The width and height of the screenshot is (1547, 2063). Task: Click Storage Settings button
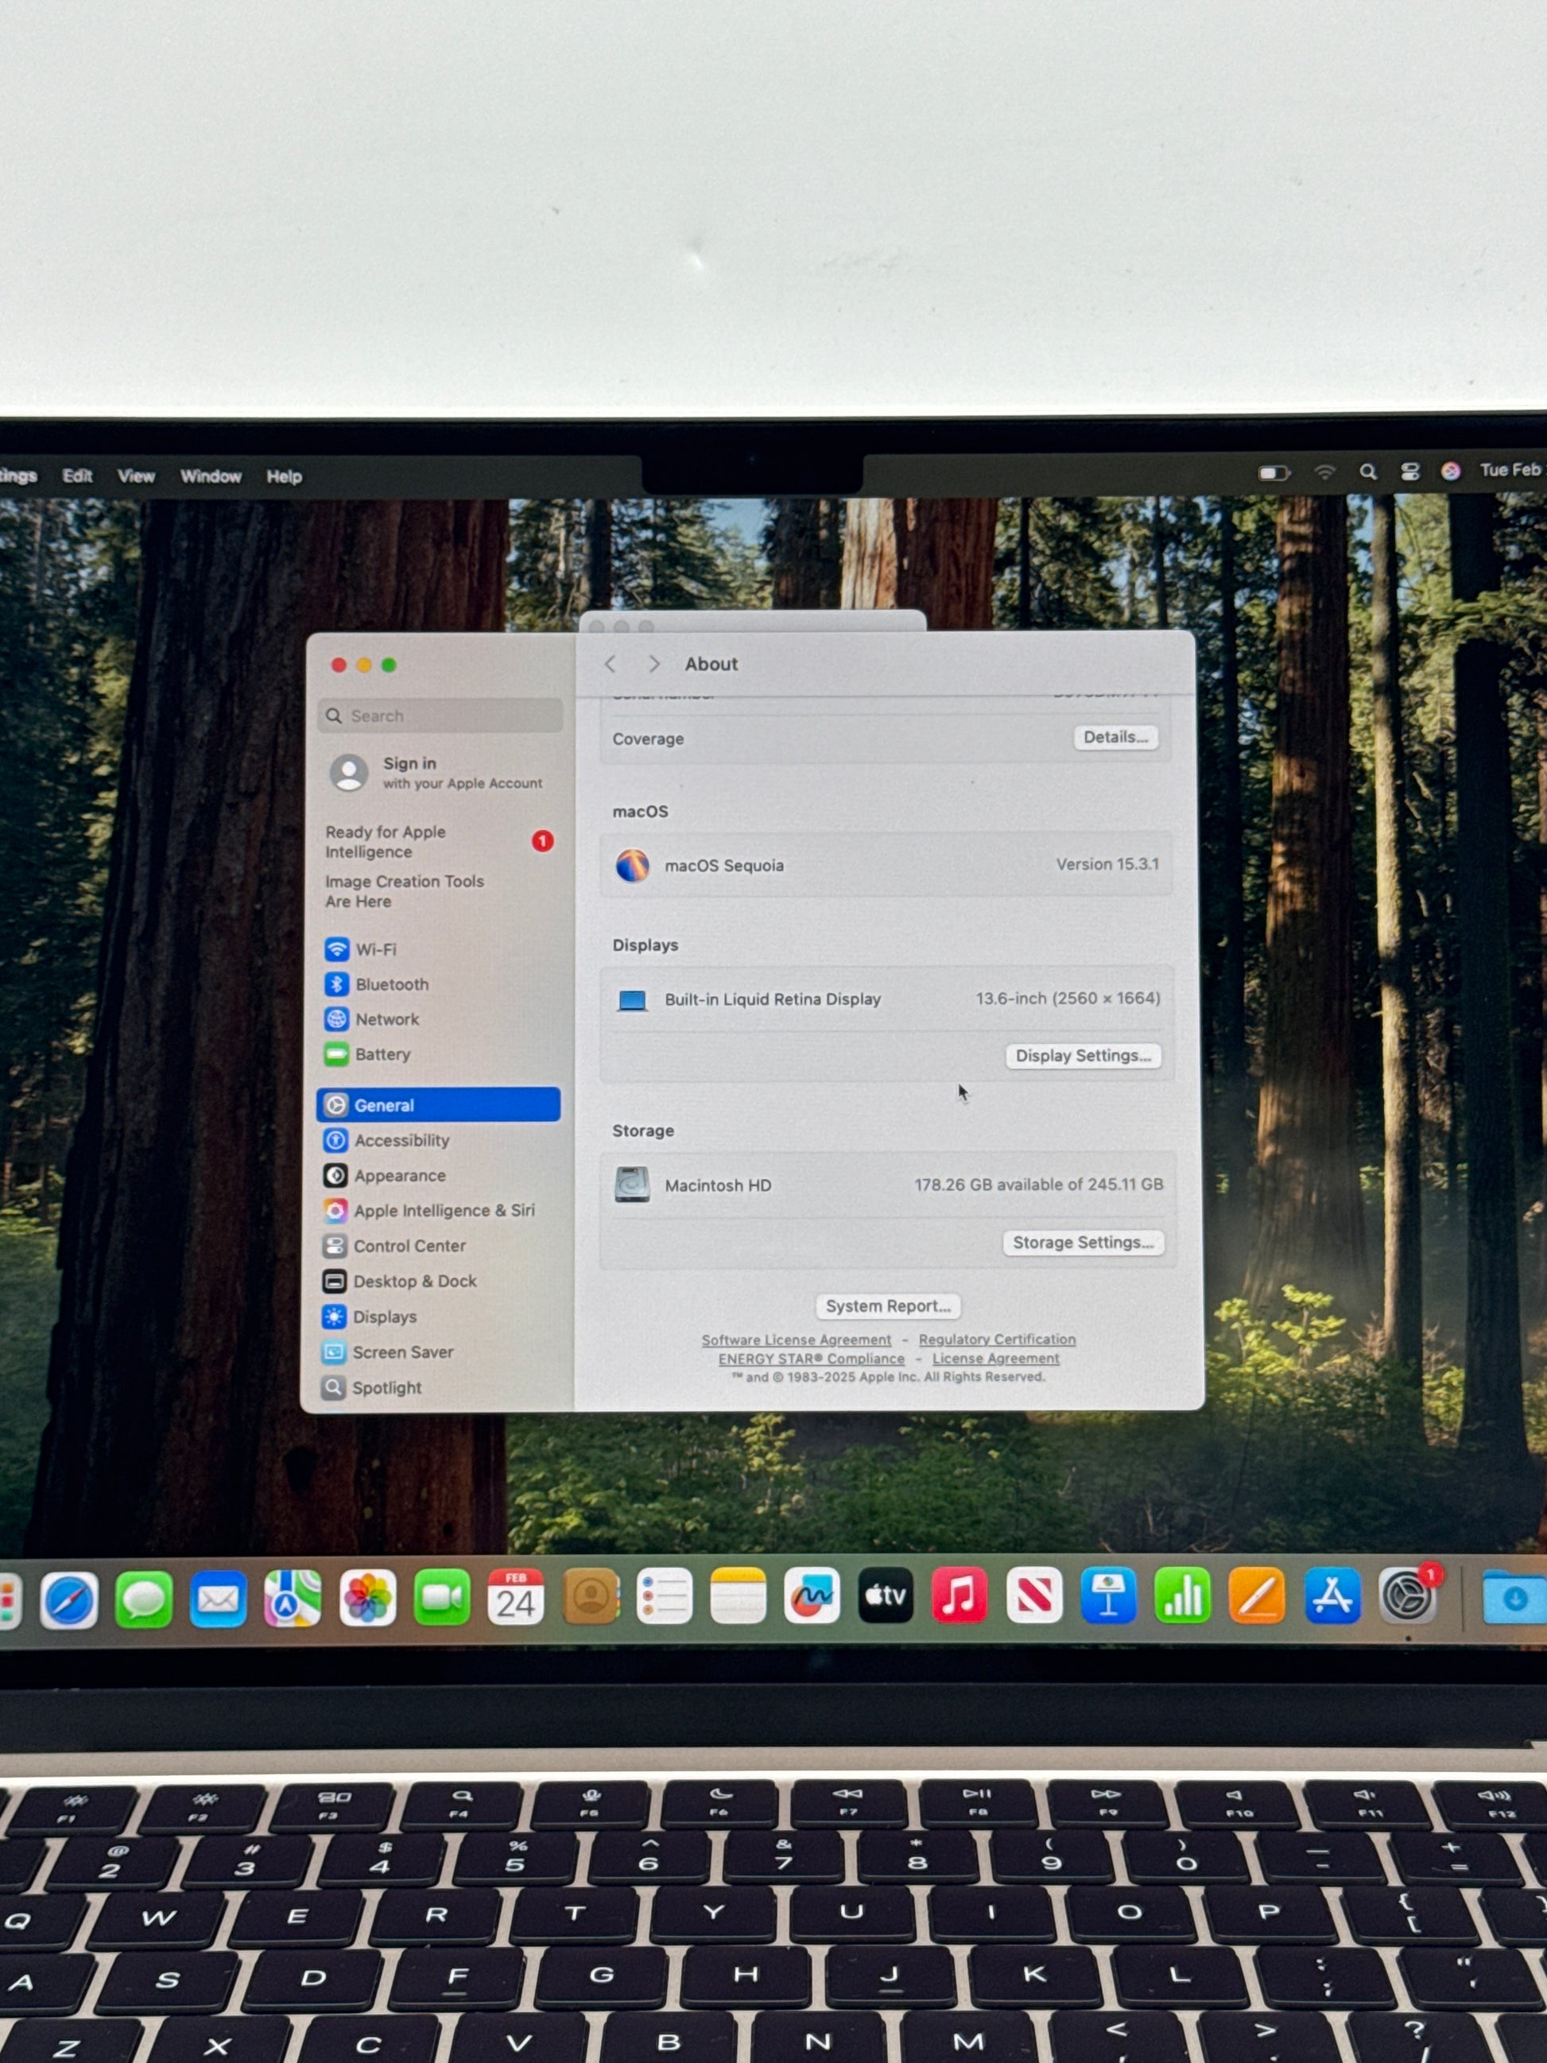click(x=1083, y=1243)
